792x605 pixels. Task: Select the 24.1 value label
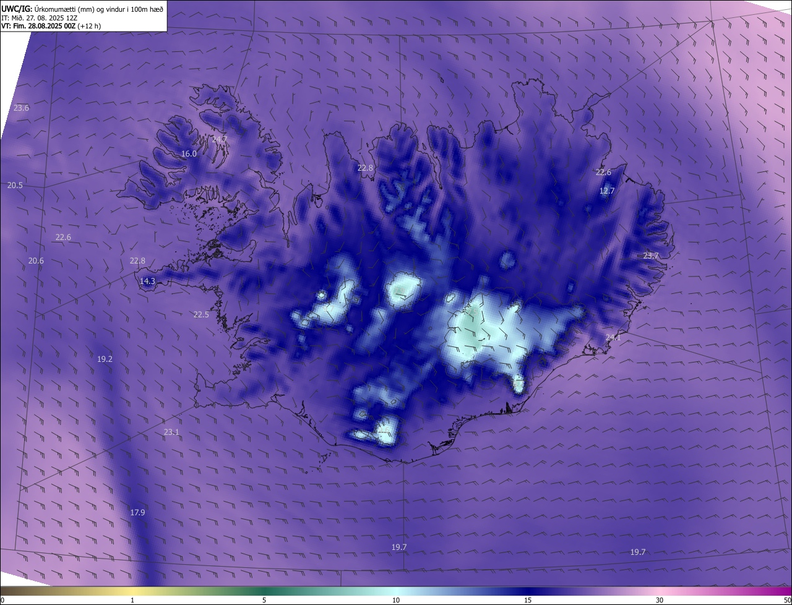pyautogui.click(x=613, y=337)
